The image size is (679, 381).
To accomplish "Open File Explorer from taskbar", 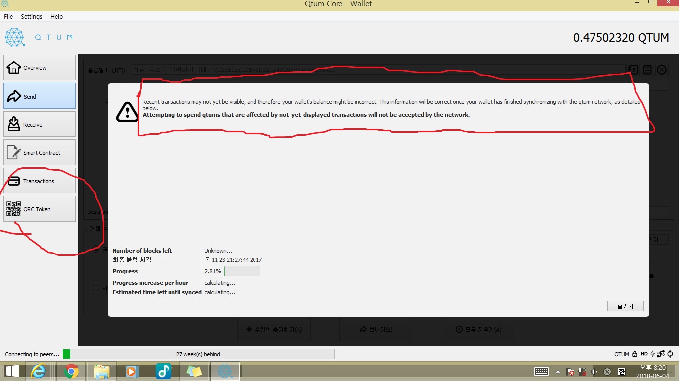I will click(x=102, y=371).
